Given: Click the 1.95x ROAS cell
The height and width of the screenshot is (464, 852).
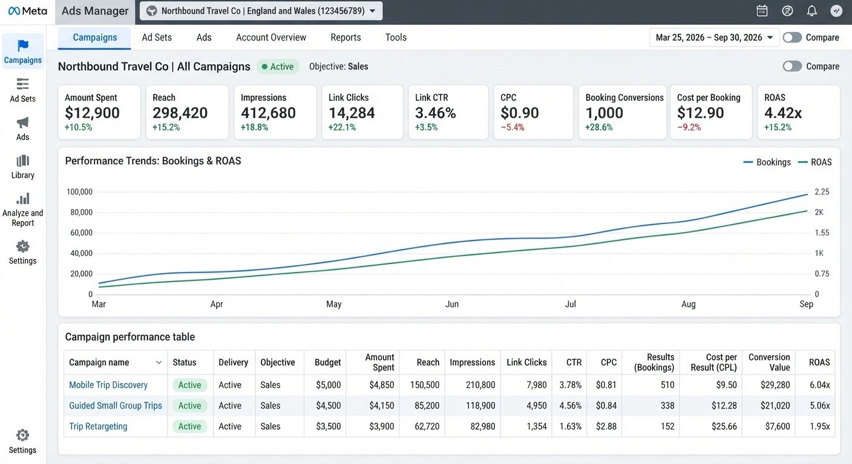Looking at the screenshot, I should (x=820, y=426).
